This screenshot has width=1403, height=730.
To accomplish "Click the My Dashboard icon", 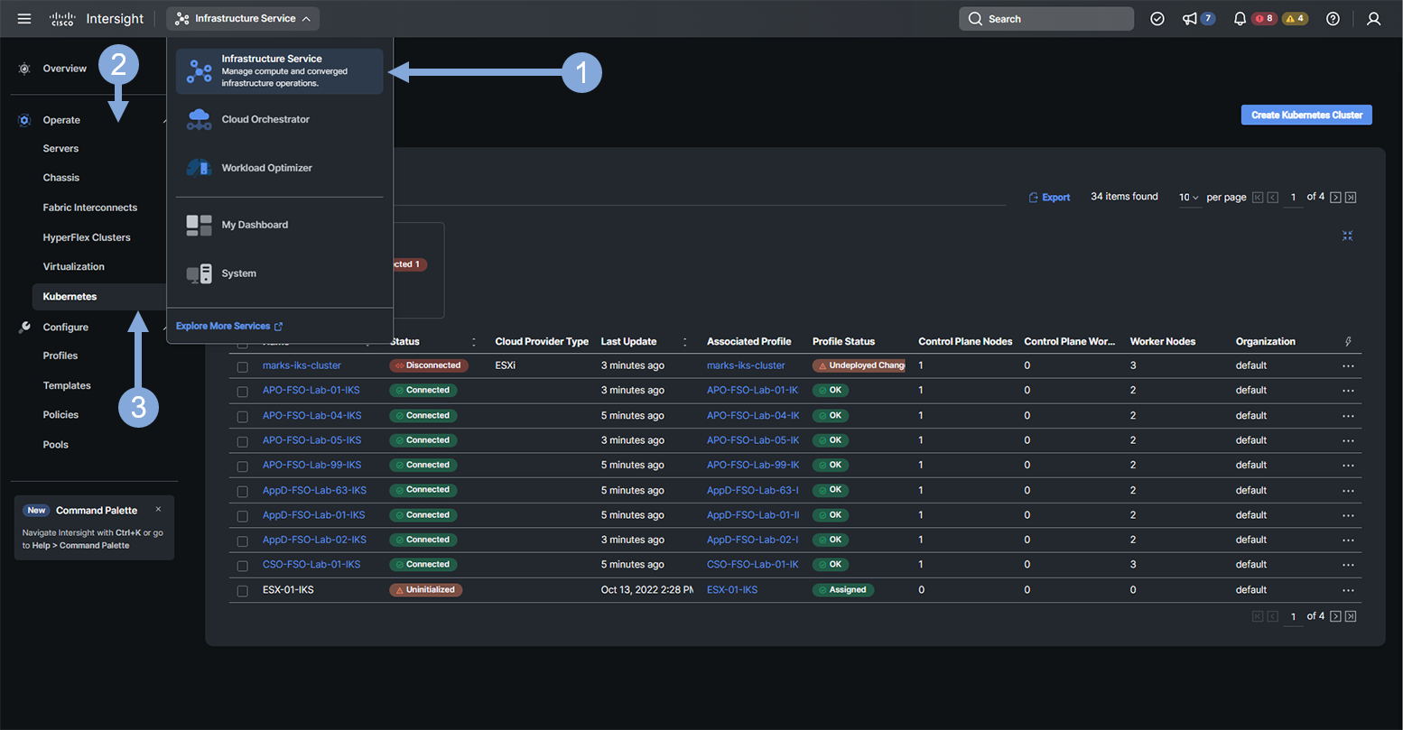I will [x=199, y=225].
